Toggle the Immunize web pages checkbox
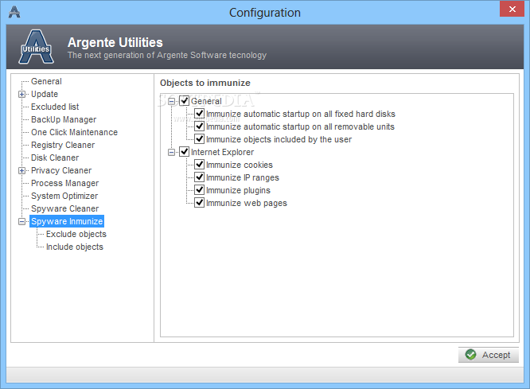This screenshot has width=530, height=389. (x=200, y=203)
